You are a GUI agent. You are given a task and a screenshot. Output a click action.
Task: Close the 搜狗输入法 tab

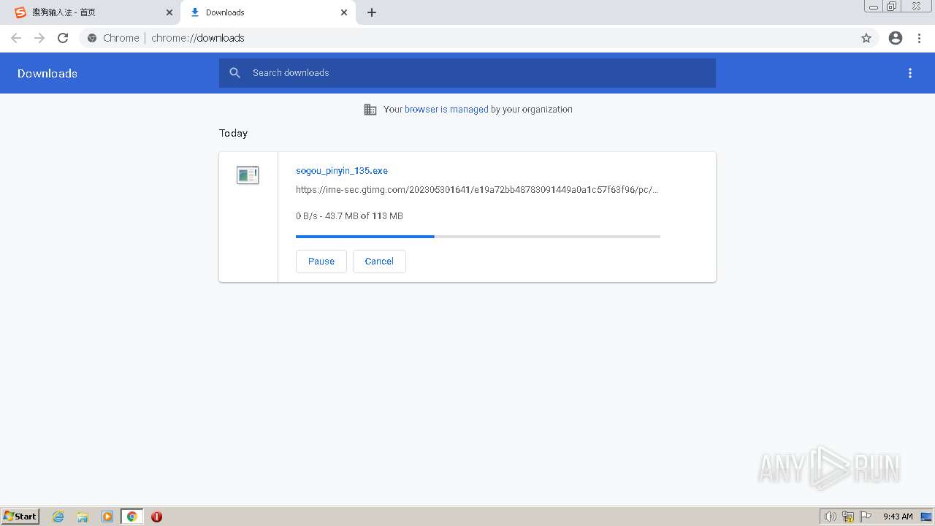169,12
